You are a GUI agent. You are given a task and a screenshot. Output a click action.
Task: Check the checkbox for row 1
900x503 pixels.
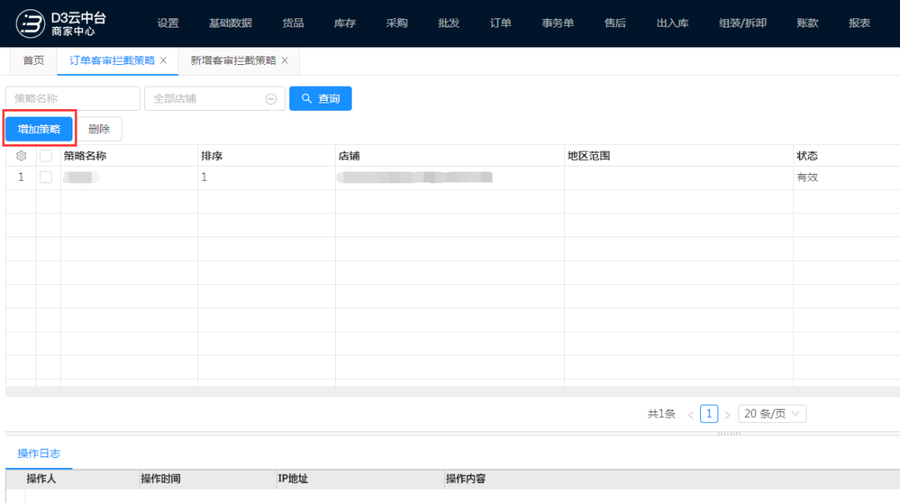point(46,177)
